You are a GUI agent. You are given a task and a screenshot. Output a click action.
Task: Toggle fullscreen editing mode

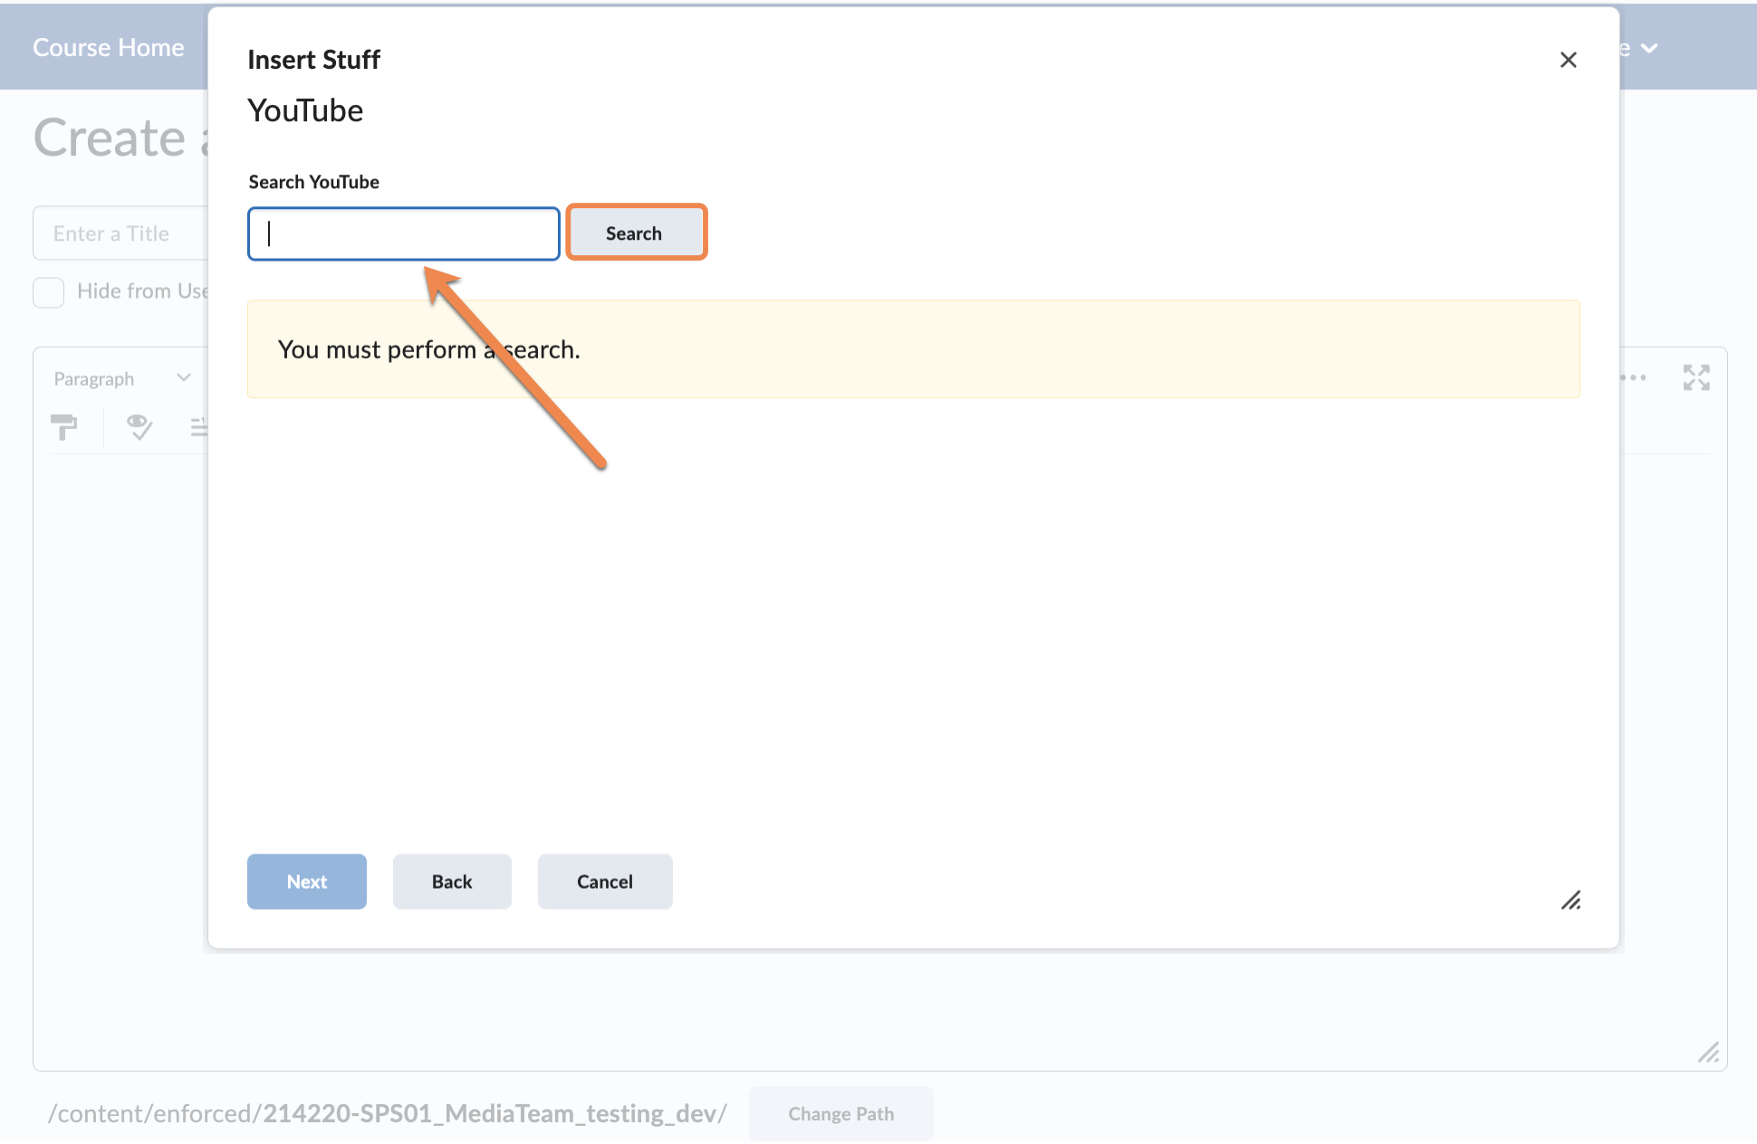click(x=1696, y=377)
